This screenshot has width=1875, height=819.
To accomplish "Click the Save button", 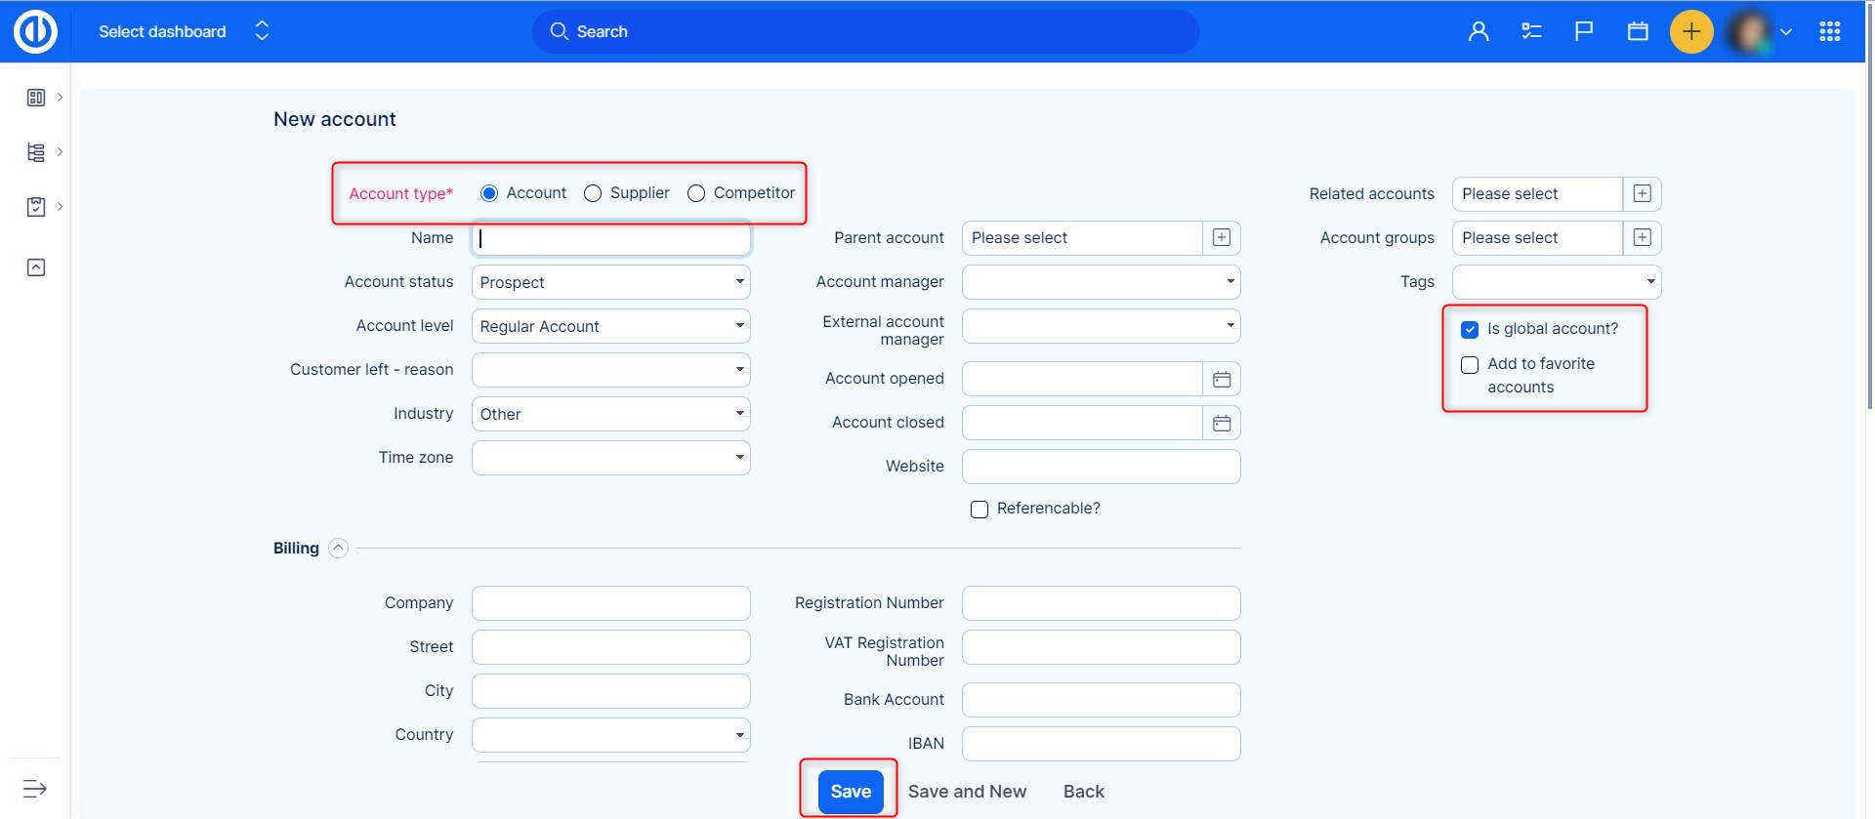I will (x=850, y=791).
